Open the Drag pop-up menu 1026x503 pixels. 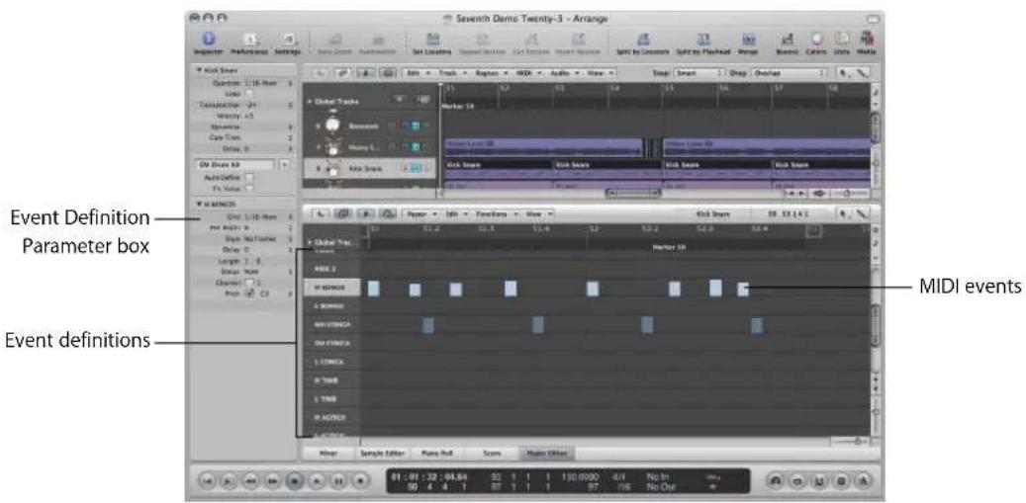pyautogui.click(x=790, y=74)
